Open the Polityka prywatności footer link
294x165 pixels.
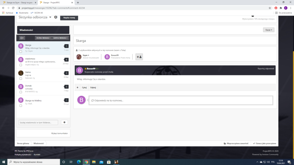[23, 154]
